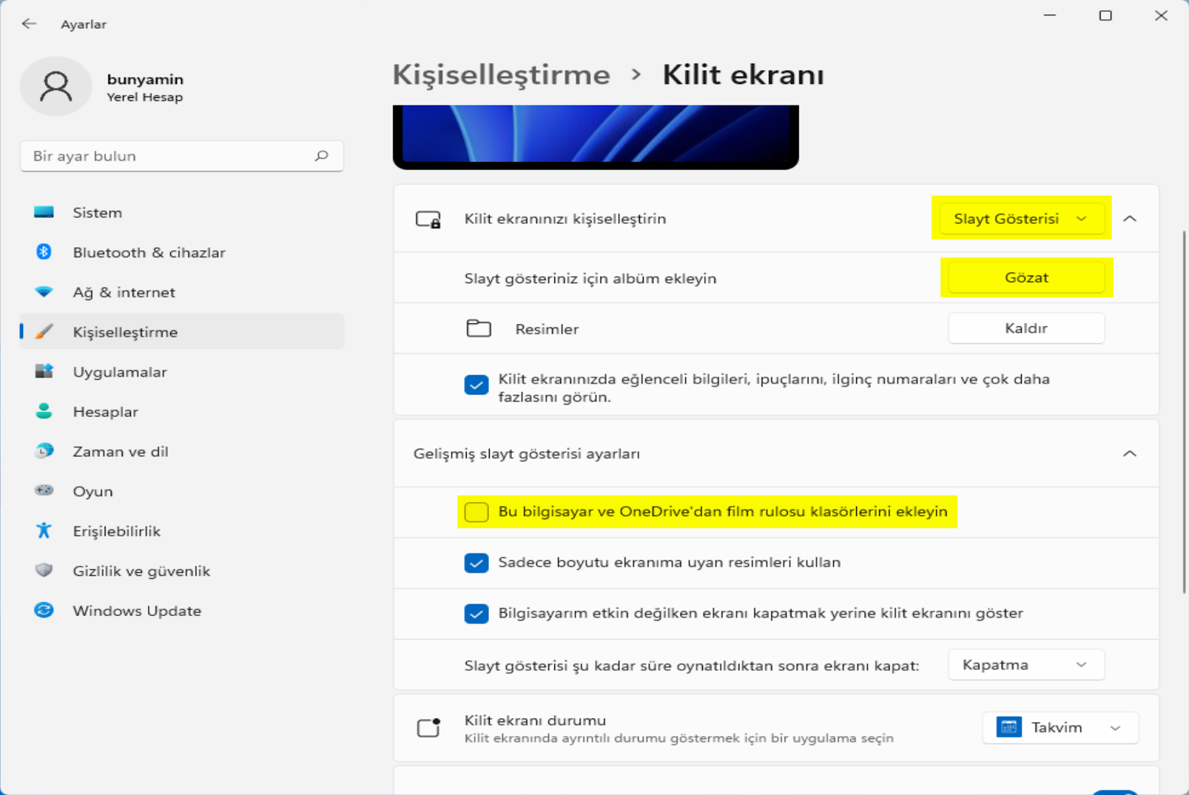Open Bluetooth & cihazlar settings
The height and width of the screenshot is (795, 1189).
click(181, 252)
